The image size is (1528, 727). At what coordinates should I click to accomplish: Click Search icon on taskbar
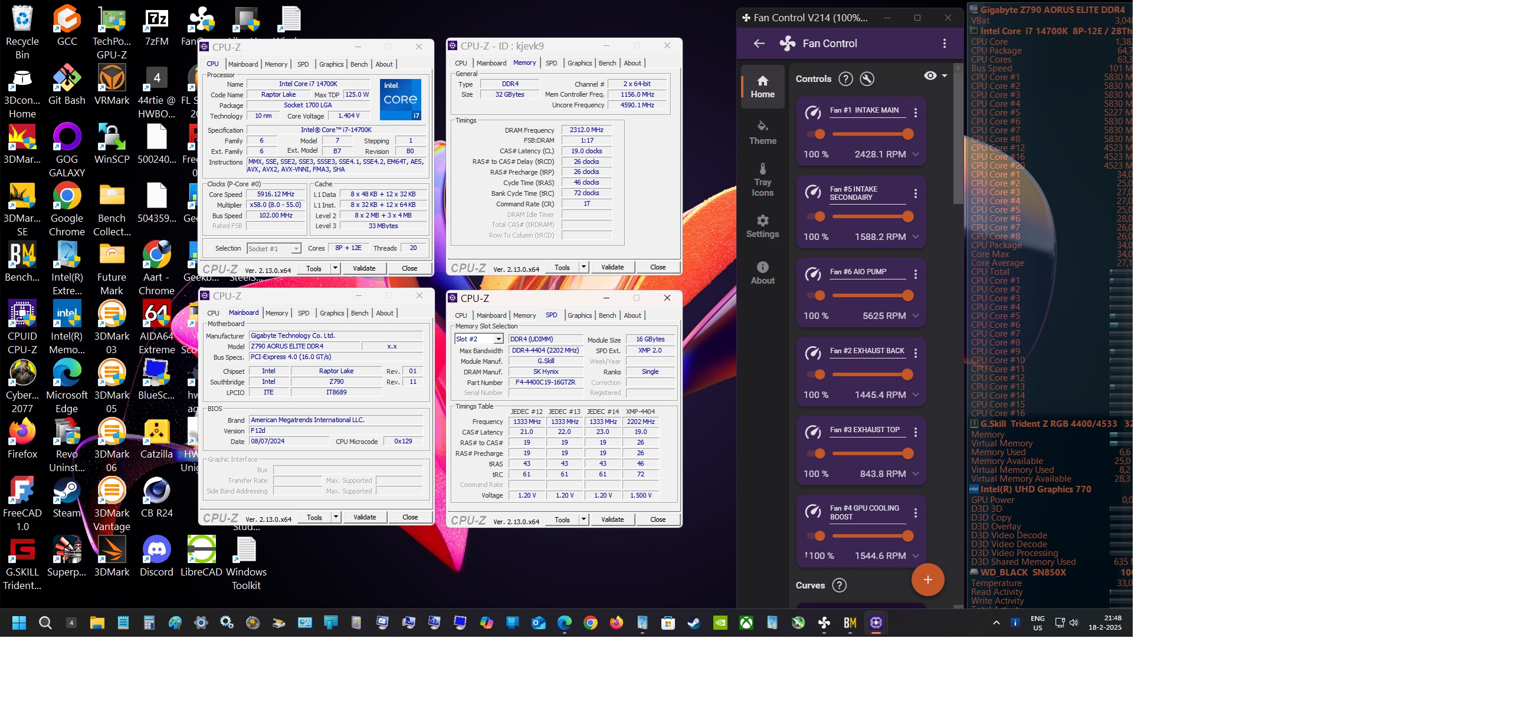click(x=45, y=623)
